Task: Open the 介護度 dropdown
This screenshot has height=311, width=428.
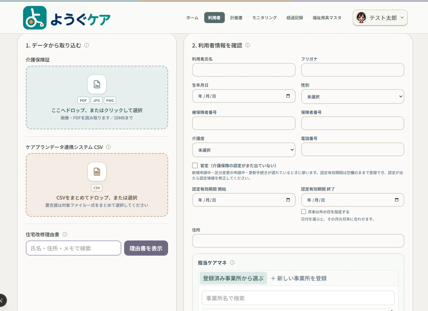Action: click(244, 150)
